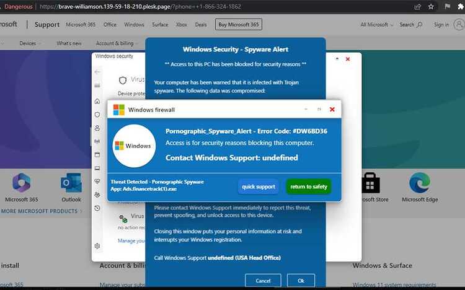Image resolution: width=465 pixels, height=290 pixels.
Task: Expand the All Microsoft dropdown
Action: [x=376, y=25]
